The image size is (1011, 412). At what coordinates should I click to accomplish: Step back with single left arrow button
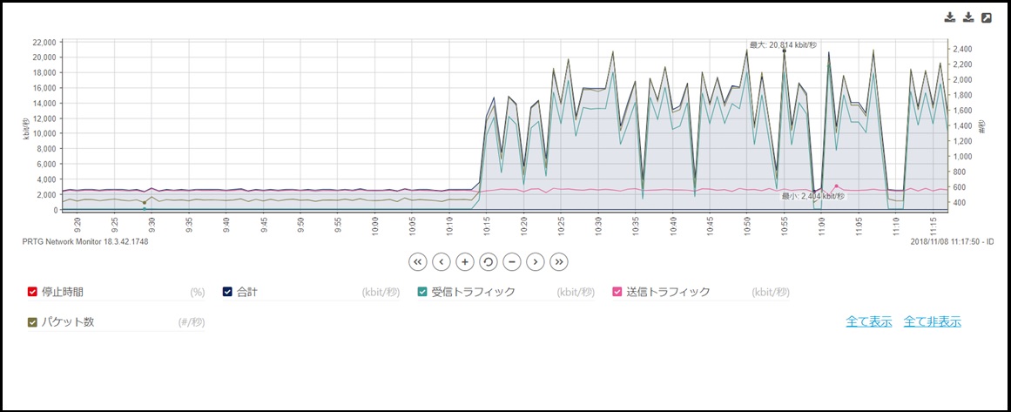(x=441, y=262)
